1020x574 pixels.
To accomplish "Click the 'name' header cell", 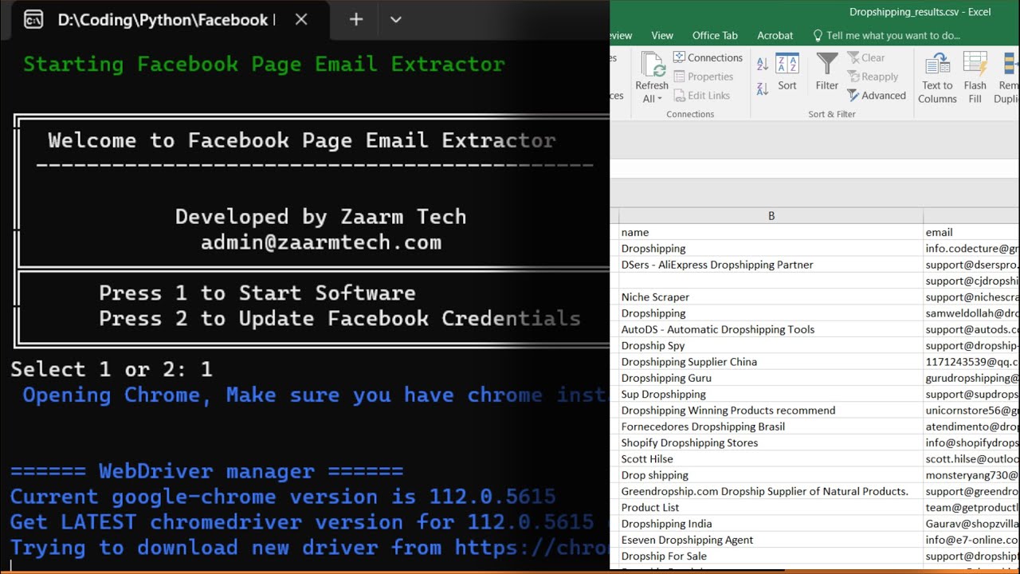I will tap(771, 232).
